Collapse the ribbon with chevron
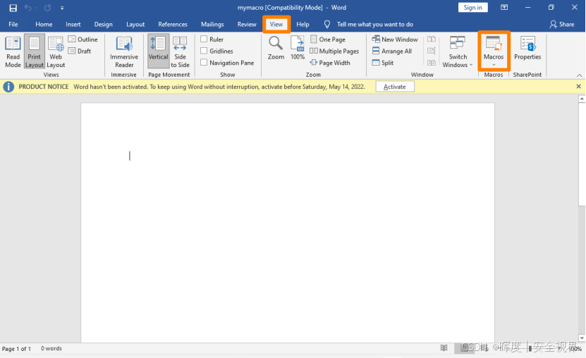 [579, 75]
